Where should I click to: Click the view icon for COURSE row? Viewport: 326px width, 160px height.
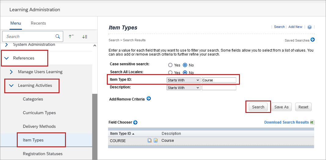(x=150, y=141)
